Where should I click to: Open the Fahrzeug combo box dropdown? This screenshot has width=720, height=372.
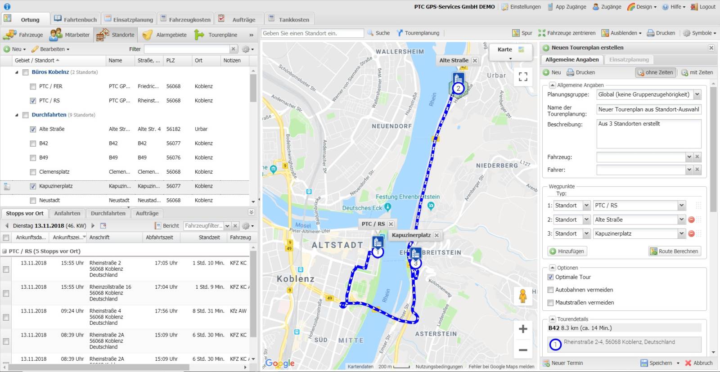[x=688, y=157]
